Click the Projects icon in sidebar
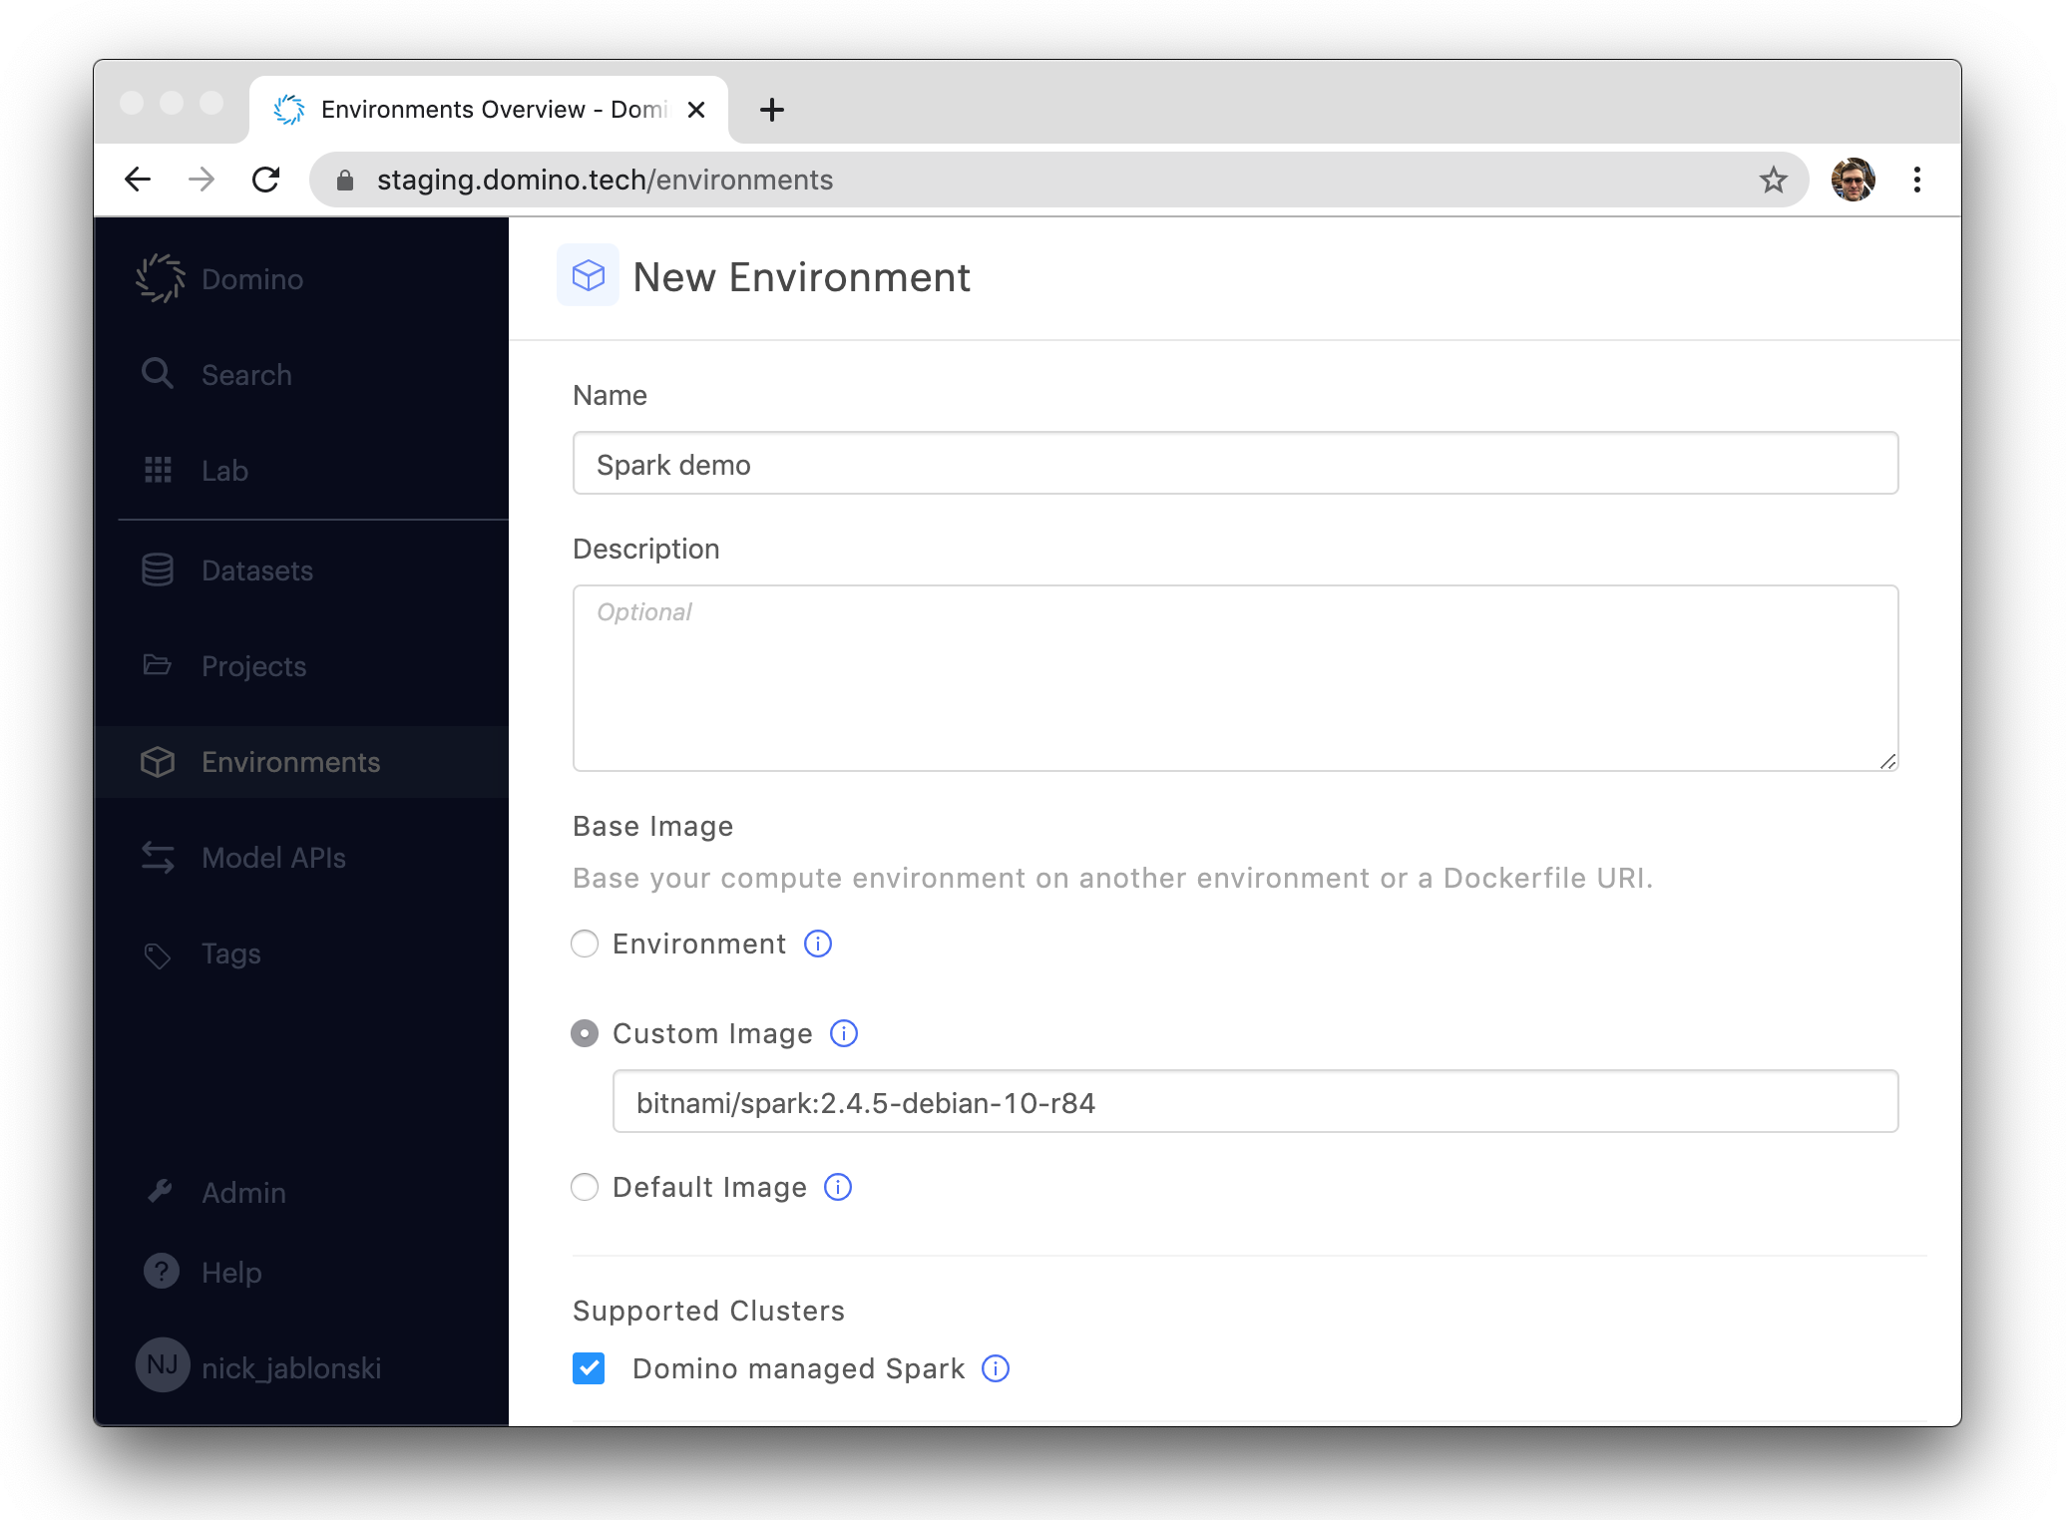The width and height of the screenshot is (2067, 1520). coord(159,664)
